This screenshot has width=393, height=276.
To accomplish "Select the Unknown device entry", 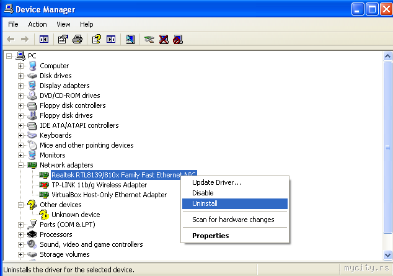I will [76, 215].
